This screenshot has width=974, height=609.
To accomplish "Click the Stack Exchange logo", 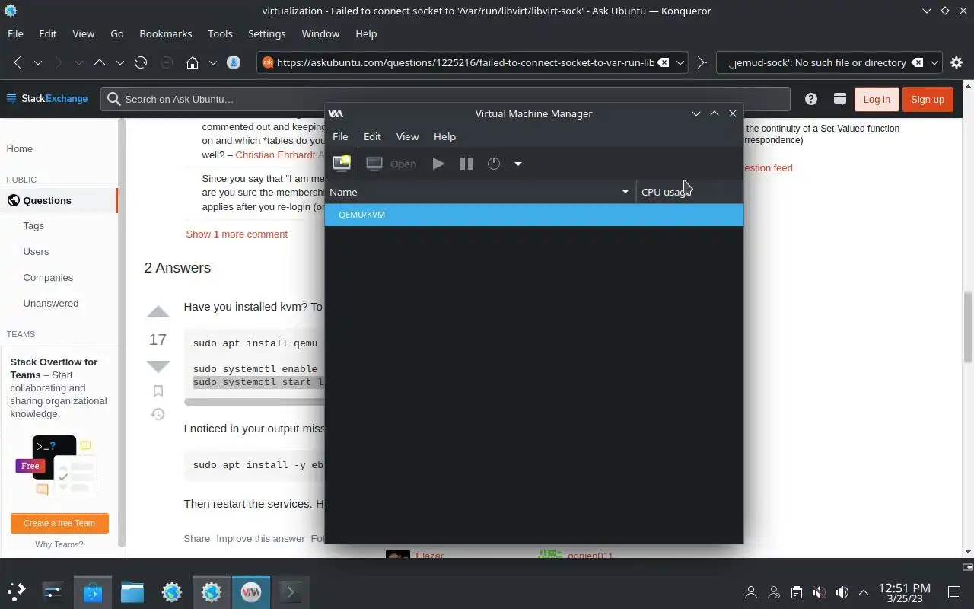I will (x=47, y=98).
